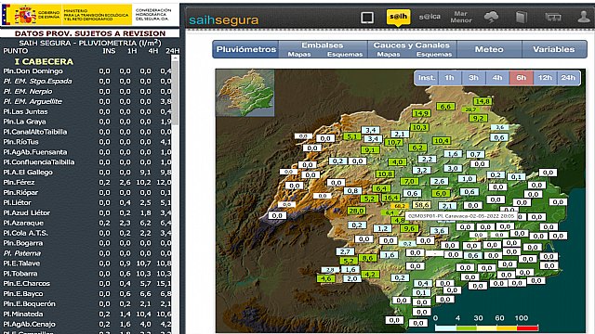
Task: Open the user profile icon
Action: pos(584,17)
